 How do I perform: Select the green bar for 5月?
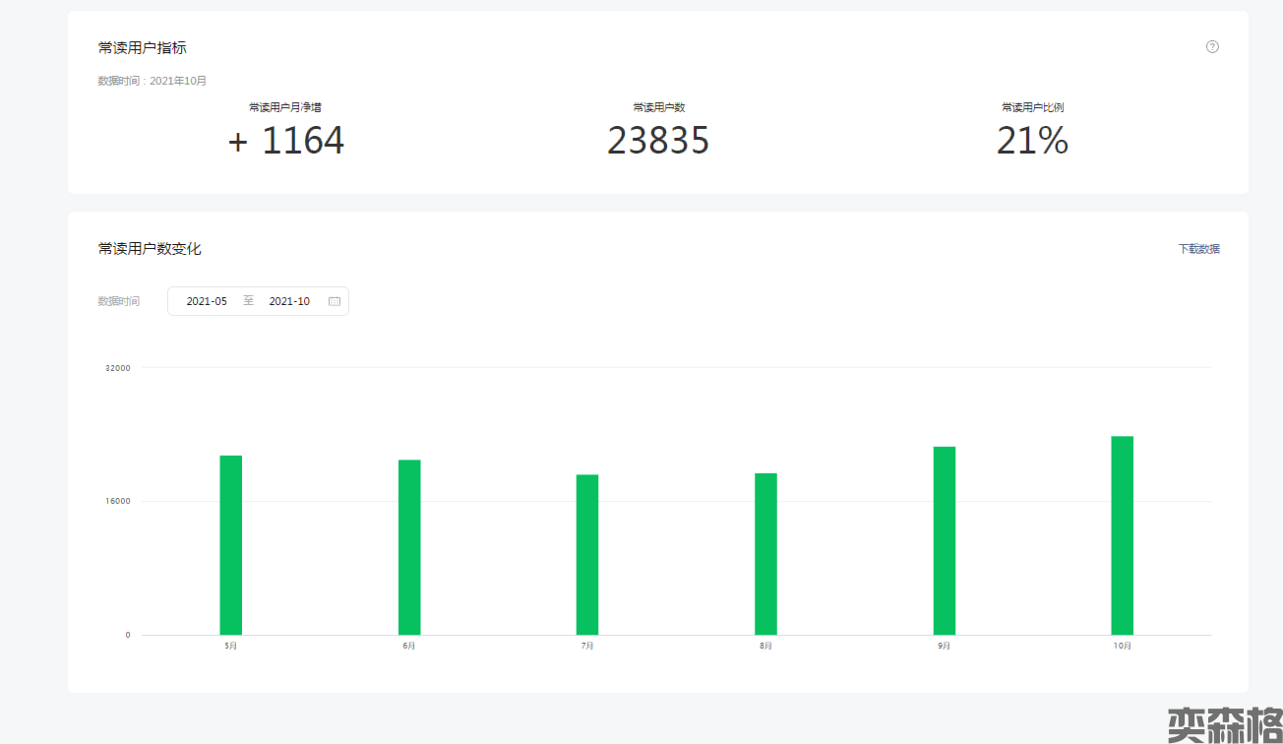click(230, 545)
